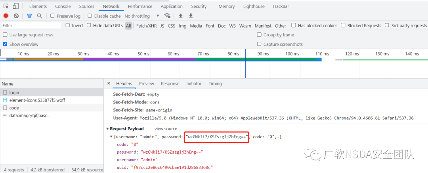Select the Network tab
This screenshot has width=428, height=173.
point(111,6)
